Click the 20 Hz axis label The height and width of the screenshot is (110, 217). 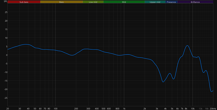coord(8,109)
